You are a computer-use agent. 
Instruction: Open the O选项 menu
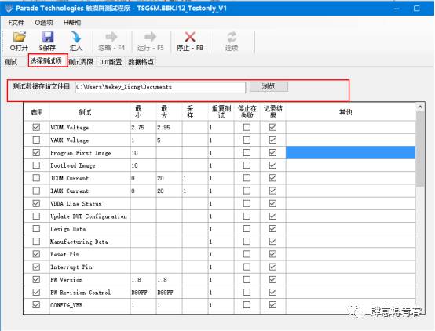(x=44, y=23)
